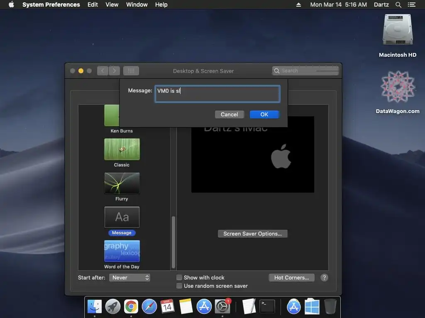Open Hot Corners settings

[x=291, y=278]
